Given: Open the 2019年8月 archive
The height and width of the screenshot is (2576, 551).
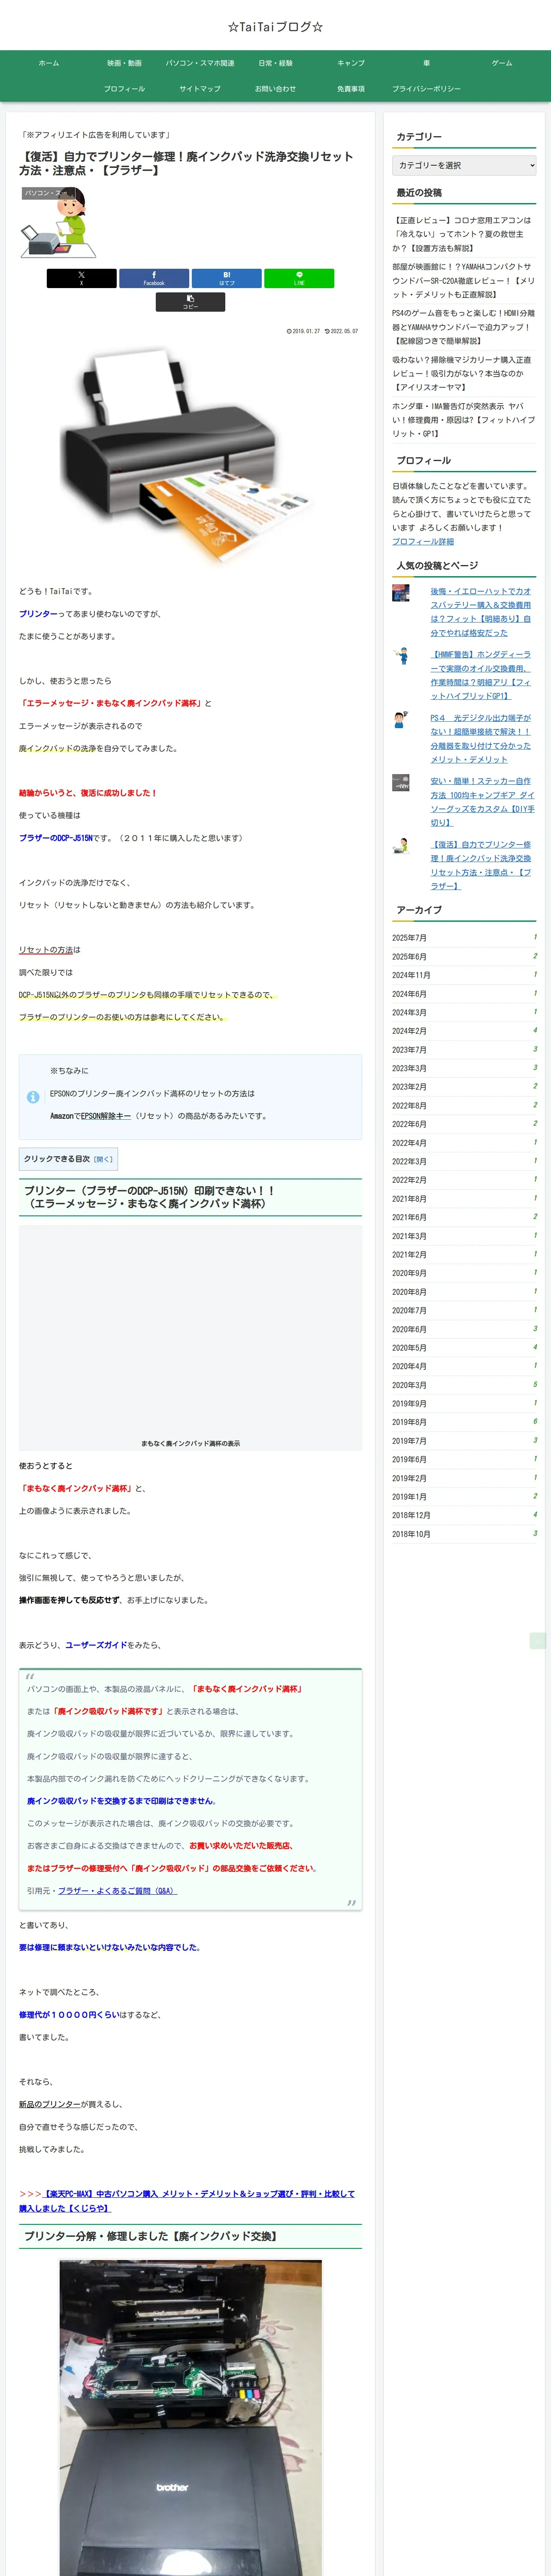Looking at the screenshot, I should click(x=464, y=1422).
